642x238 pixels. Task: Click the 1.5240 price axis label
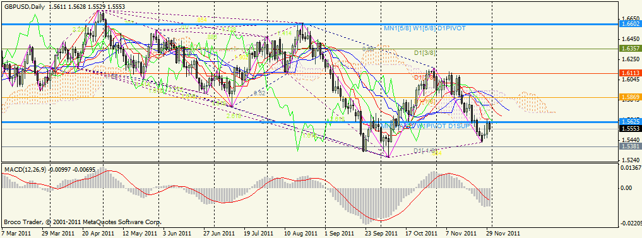click(x=631, y=160)
